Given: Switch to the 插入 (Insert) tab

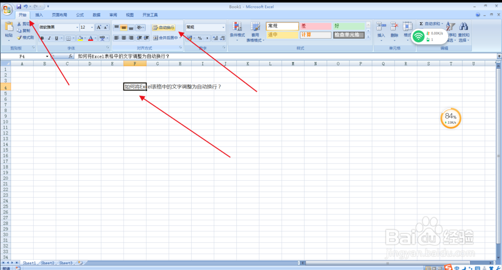Looking at the screenshot, I should point(39,15).
